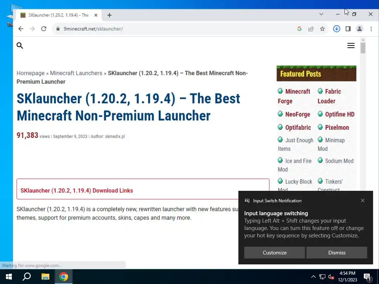Select the SKlauncher browser tab
The width and height of the screenshot is (379, 284).
58,15
